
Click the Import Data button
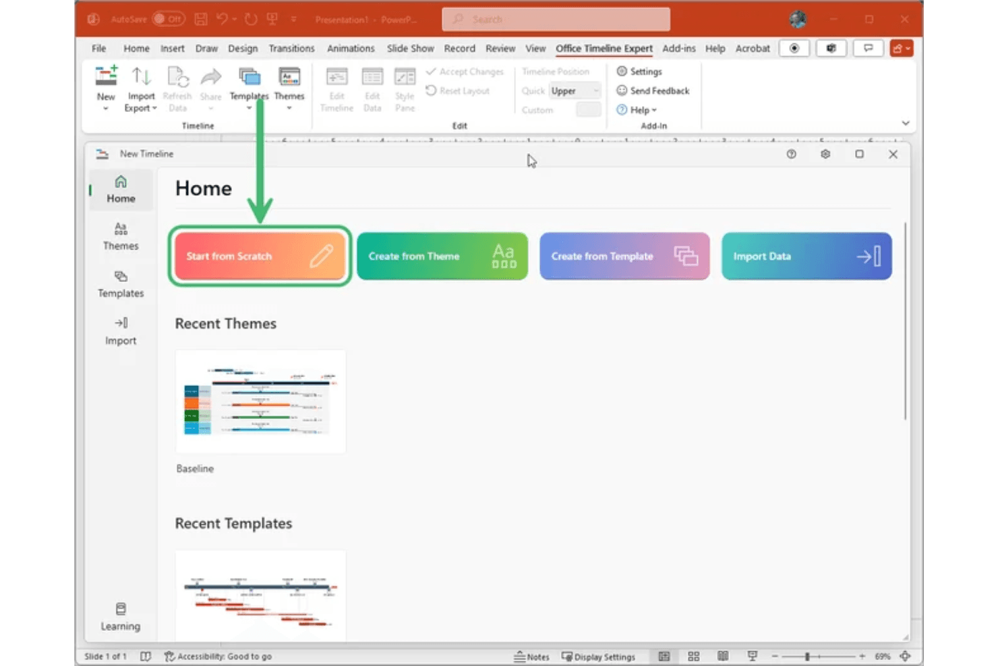[806, 256]
